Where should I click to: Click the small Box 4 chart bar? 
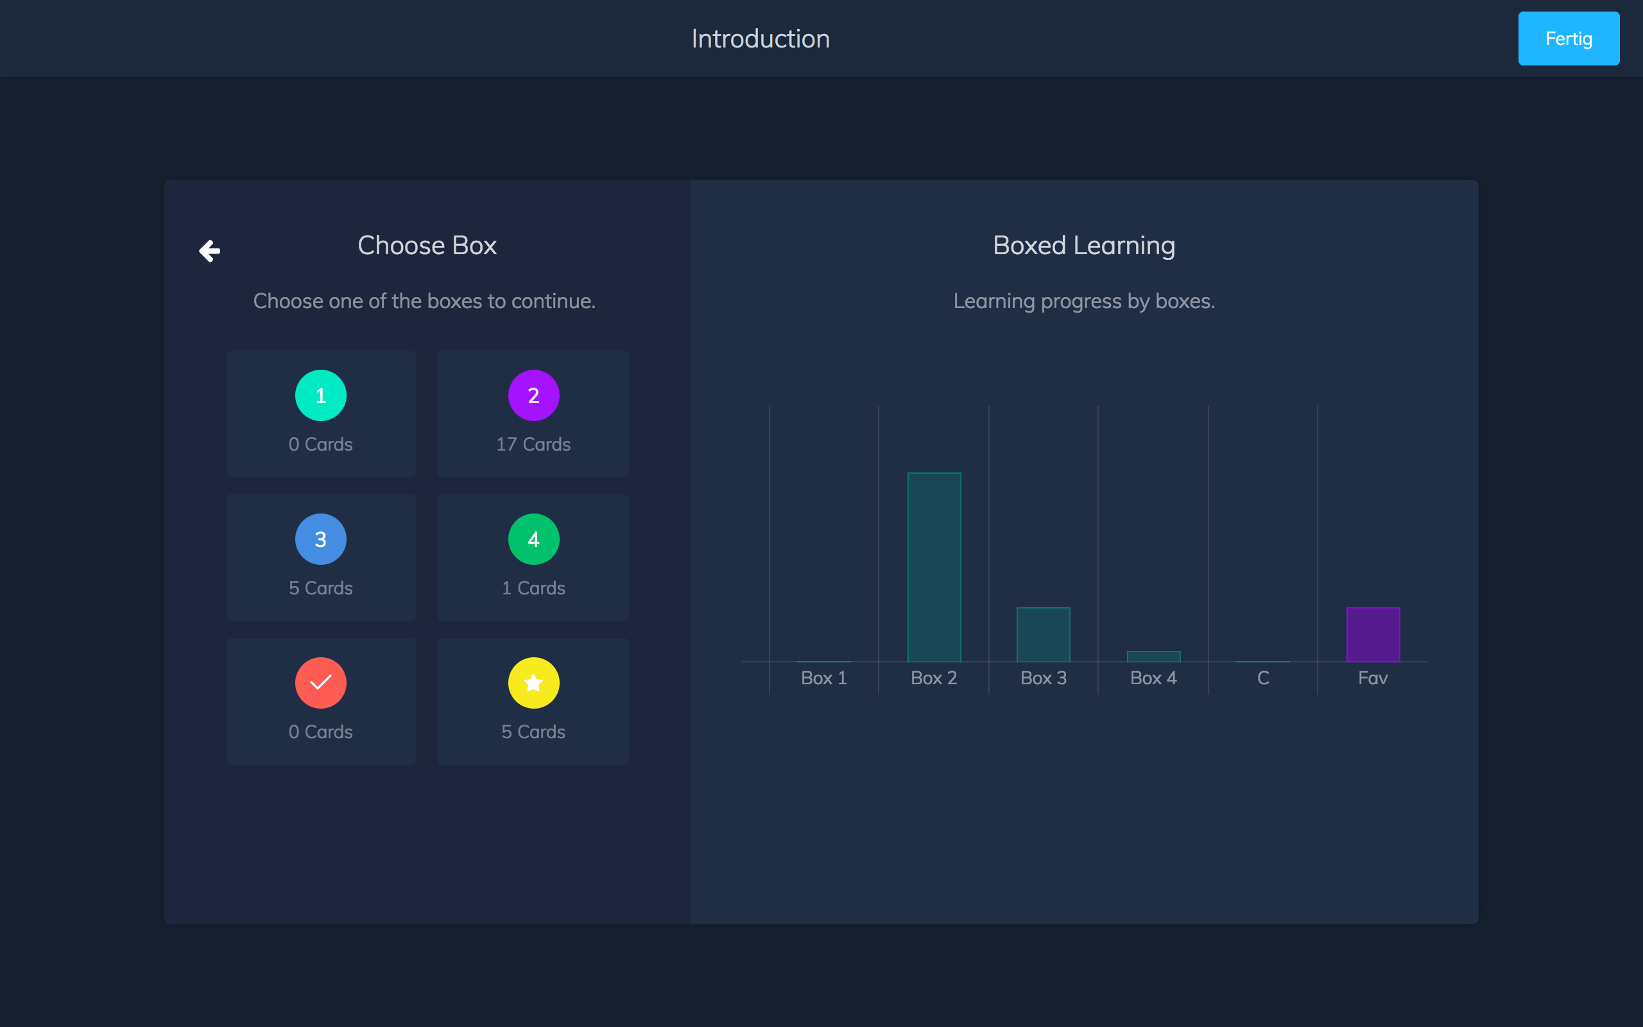click(x=1153, y=657)
